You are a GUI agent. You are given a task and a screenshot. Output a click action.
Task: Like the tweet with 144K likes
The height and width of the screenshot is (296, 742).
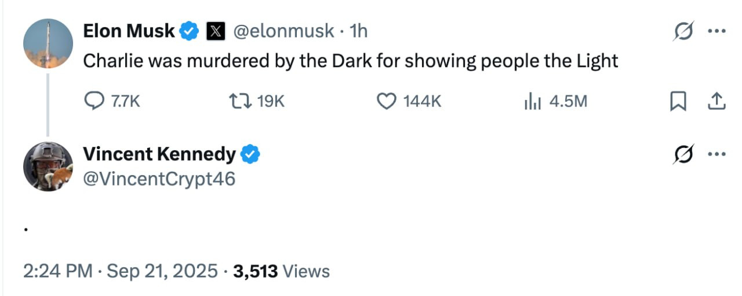pos(386,102)
